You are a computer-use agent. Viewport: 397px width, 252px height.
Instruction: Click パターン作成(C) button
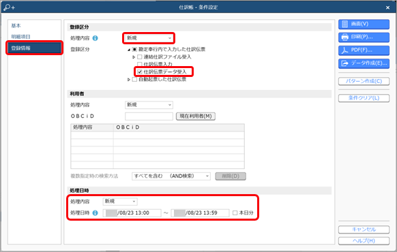364,81
